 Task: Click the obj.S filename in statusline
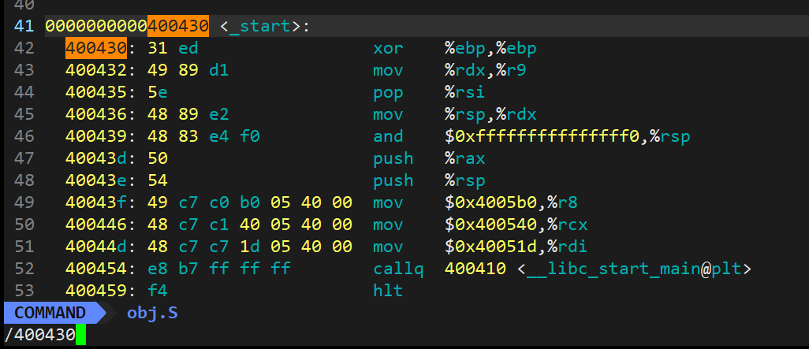[x=152, y=313]
